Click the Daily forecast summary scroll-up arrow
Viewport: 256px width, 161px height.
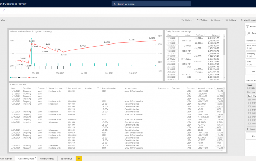(x=224, y=36)
